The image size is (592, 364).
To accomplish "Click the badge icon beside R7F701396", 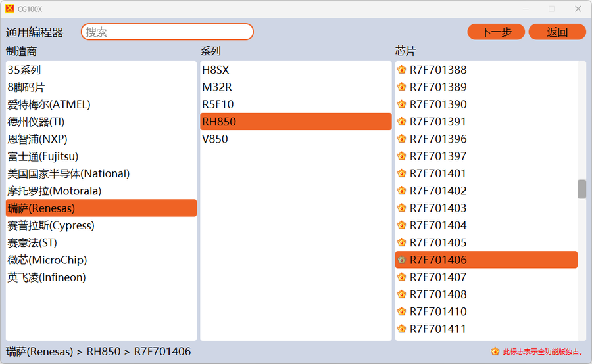I will tap(402, 139).
